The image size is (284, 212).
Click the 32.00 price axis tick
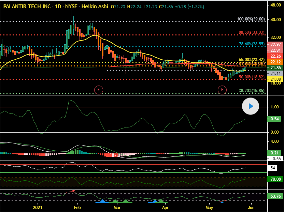pos(276,37)
